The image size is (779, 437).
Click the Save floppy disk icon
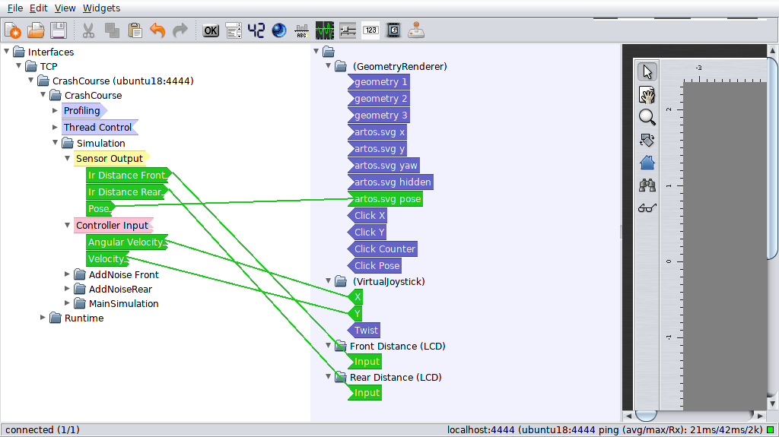click(59, 31)
